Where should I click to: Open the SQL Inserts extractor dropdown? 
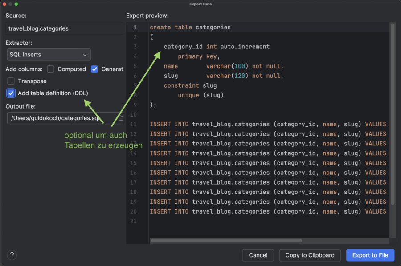coord(48,54)
